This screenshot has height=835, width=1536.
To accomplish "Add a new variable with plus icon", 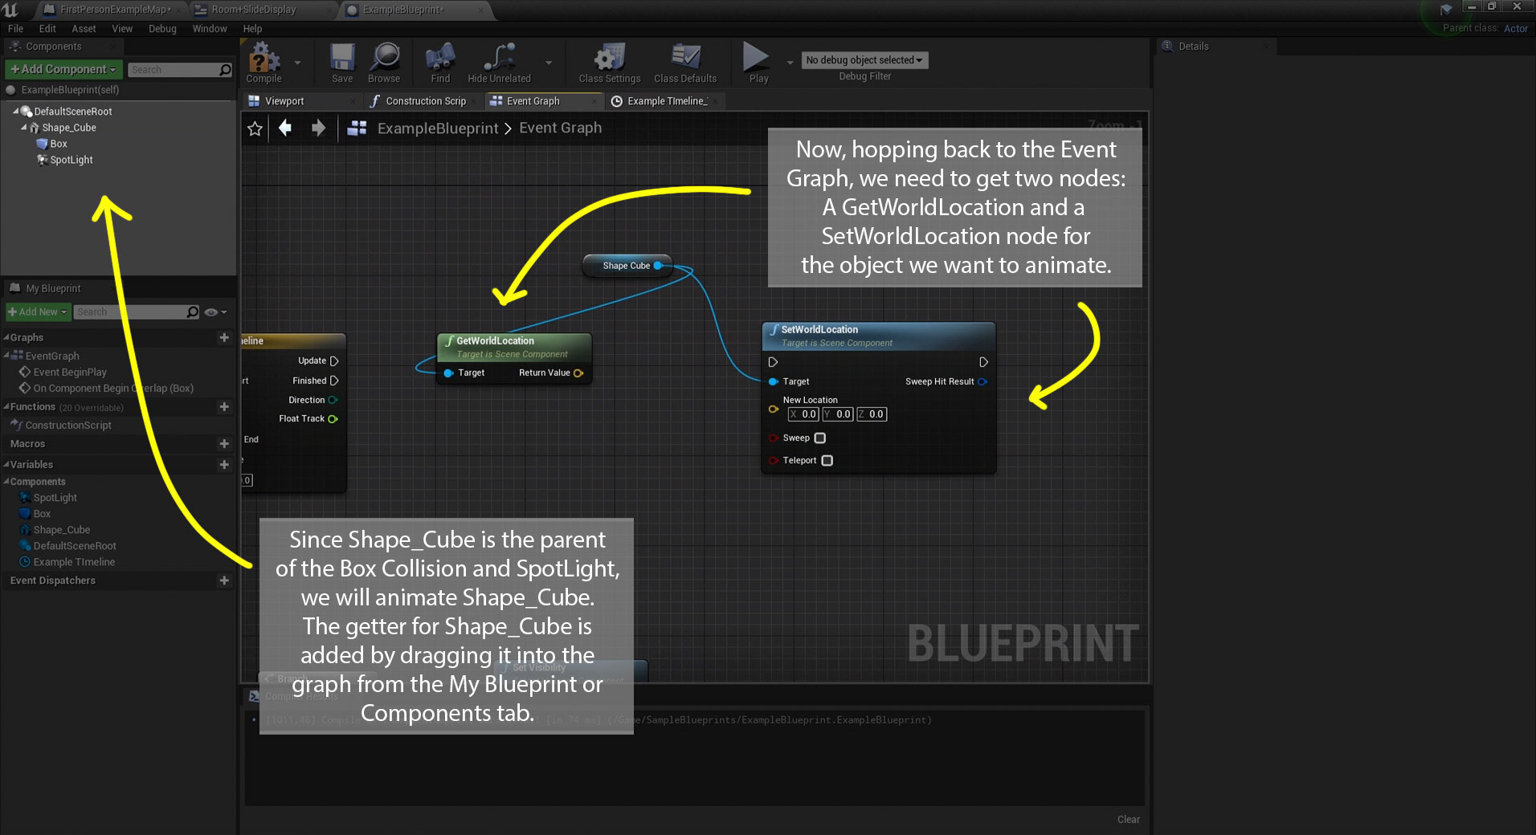I will (x=224, y=465).
